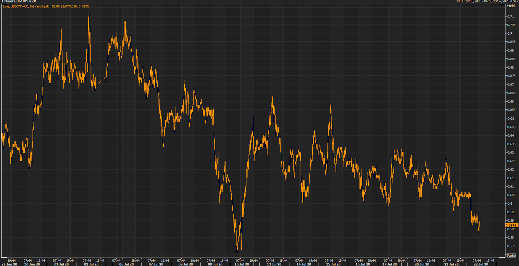Image resolution: width=519 pixels, height=266 pixels.
Task: Click the '09 Jul 20' date label
Action: [215, 264]
